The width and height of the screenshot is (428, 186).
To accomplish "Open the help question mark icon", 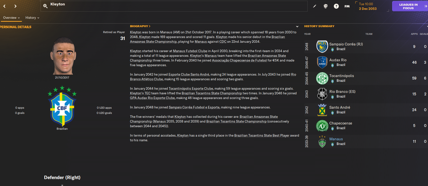I will click(x=336, y=6).
